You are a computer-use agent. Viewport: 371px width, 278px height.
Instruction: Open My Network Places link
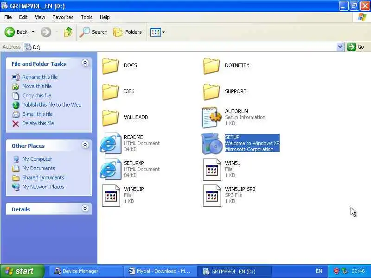tap(43, 187)
